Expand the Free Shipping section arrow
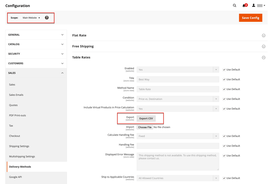Screen dimensions: 273x184 point(264,46)
